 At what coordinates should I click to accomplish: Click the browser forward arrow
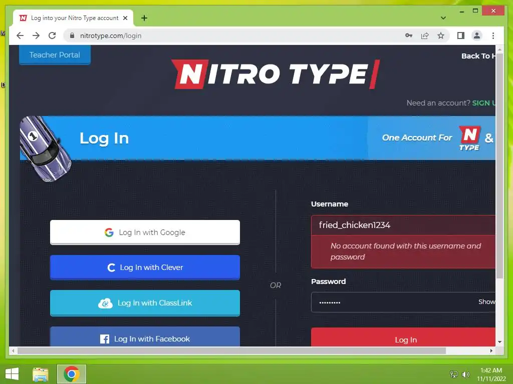[36, 35]
